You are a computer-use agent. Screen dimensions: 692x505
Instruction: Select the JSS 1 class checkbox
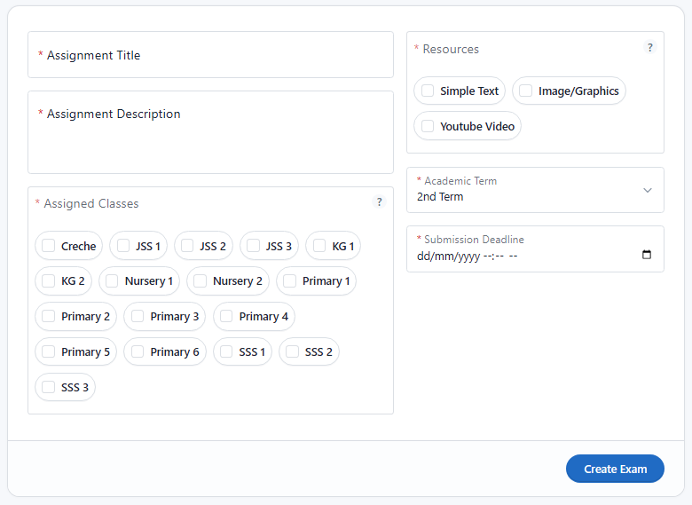pyautogui.click(x=122, y=246)
